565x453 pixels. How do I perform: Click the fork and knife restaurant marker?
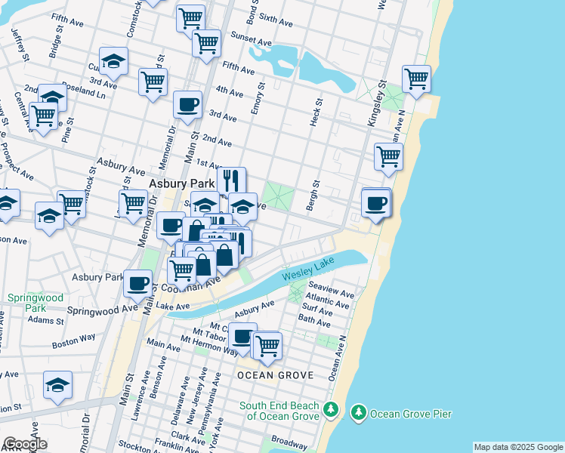pyautogui.click(x=232, y=180)
